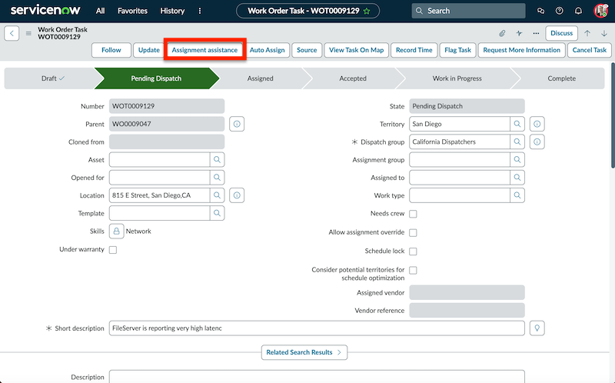The width and height of the screenshot is (615, 383).
Task: Look up Location using magnifier
Action: [218, 195]
